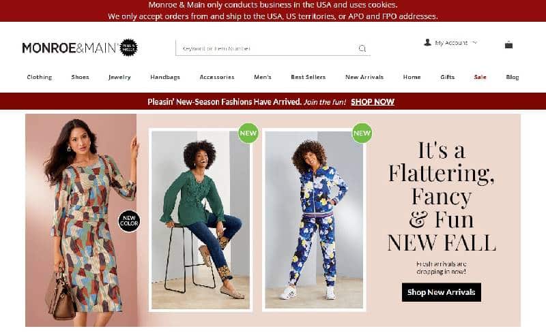Click the green New badge on green blouse photo
Screen dimensions: 546x333
248,133
